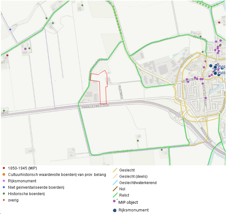
Task: Select the brown Nol line symbol
Action: point(115,189)
